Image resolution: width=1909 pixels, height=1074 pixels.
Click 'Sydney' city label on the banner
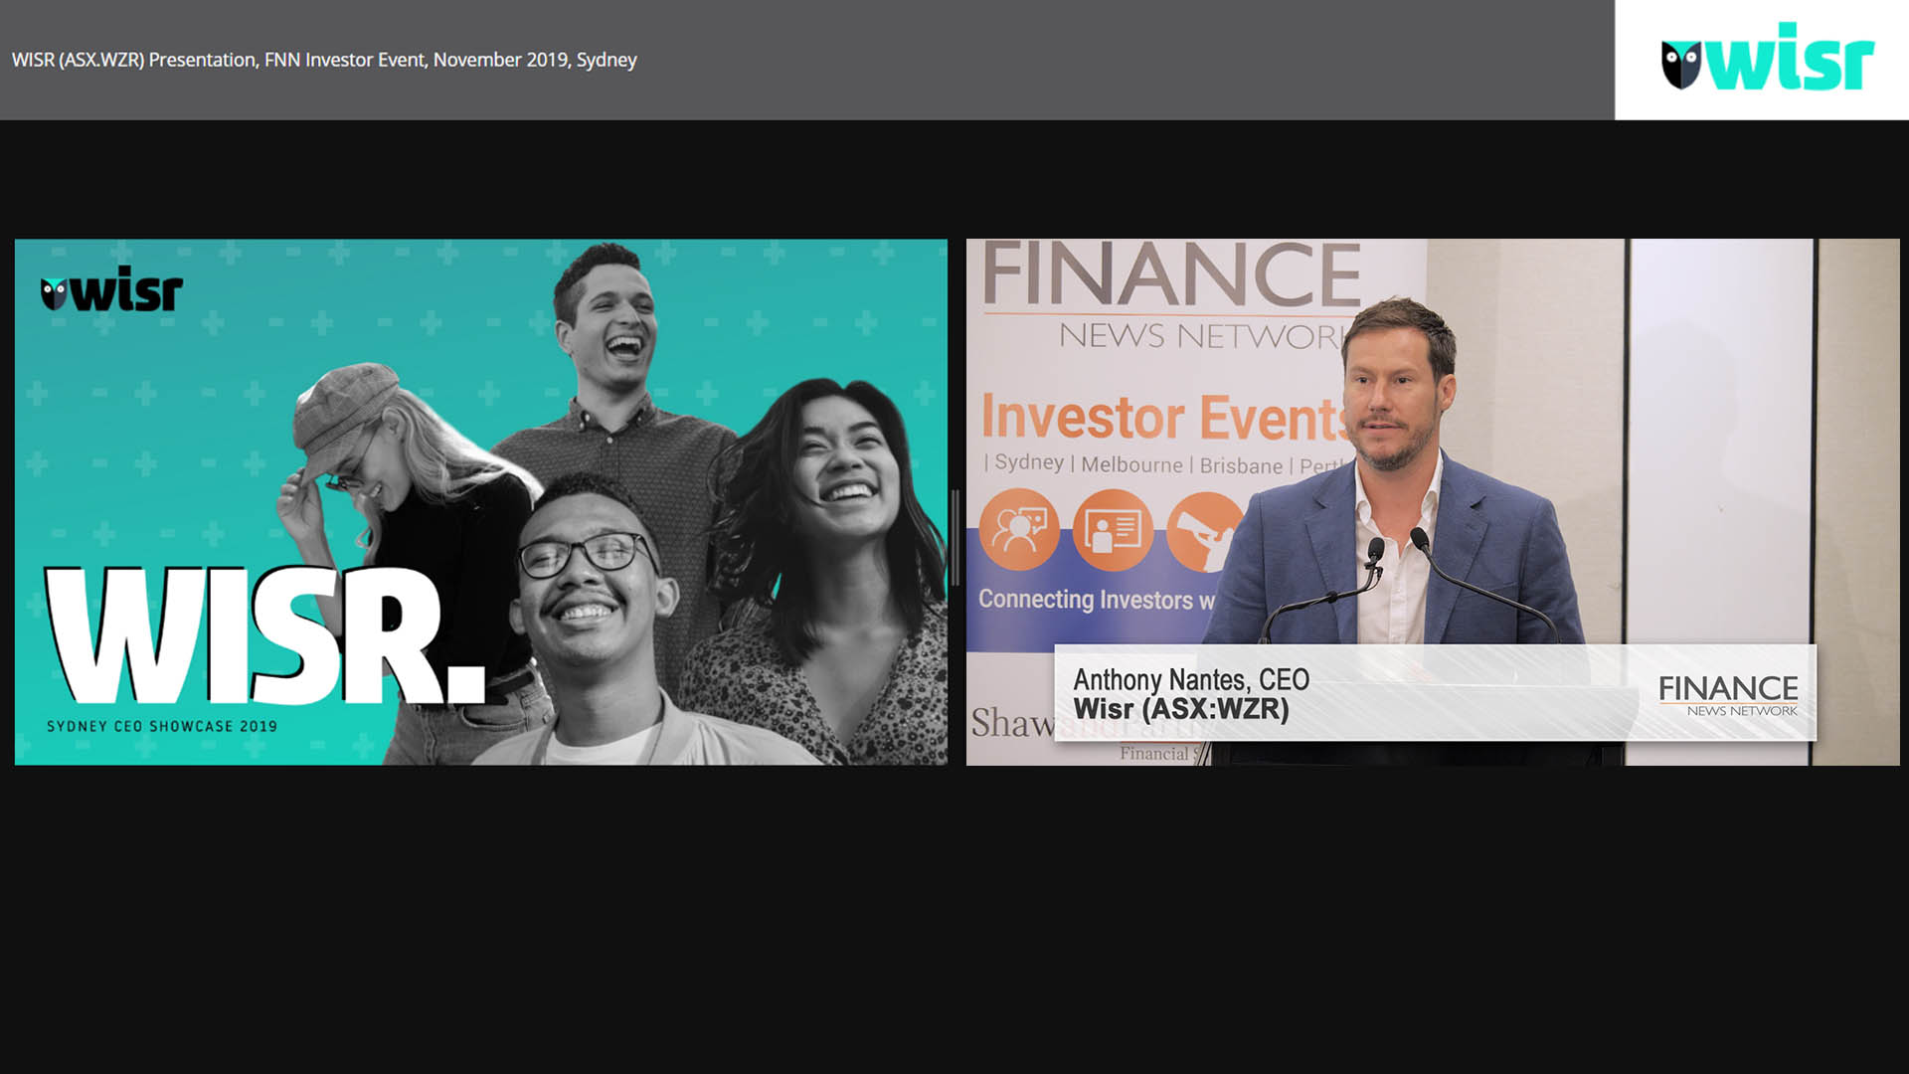pos(1029,462)
